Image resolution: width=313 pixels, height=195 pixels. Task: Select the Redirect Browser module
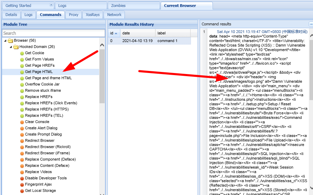coord(40,140)
